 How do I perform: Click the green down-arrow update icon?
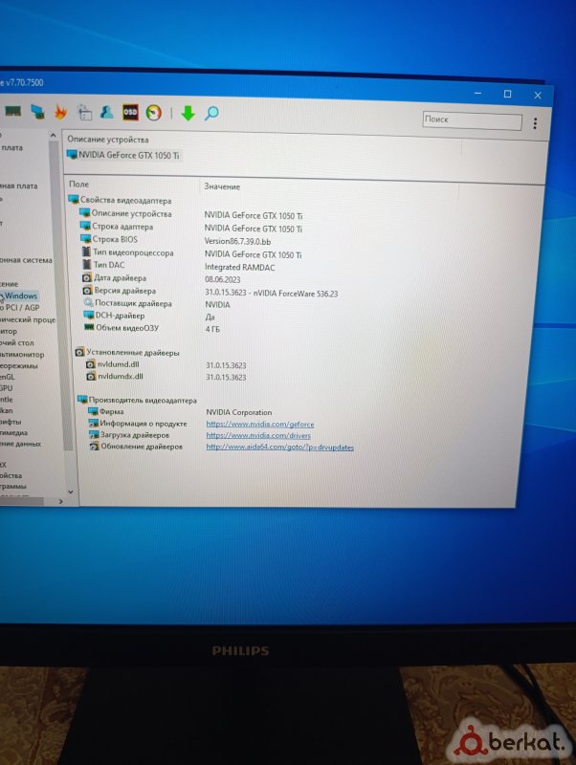[188, 113]
